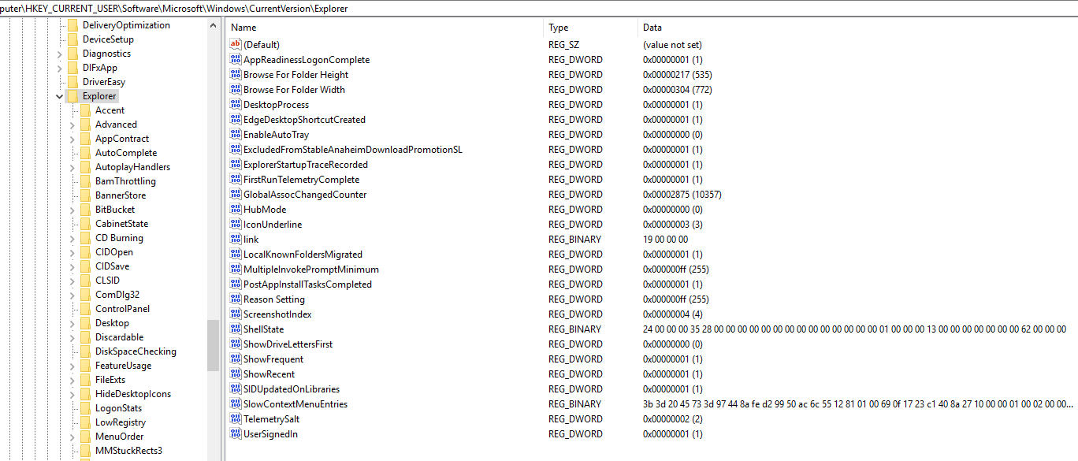Image resolution: width=1078 pixels, height=461 pixels.
Task: Expand the HideDesktopIcons subkey
Action: coord(72,394)
